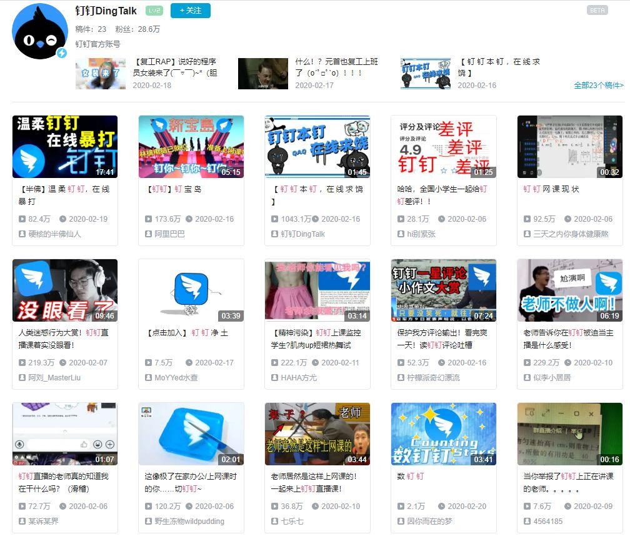Open 元首也复工上班了 featured video
The image size is (630, 539).
(x=337, y=67)
